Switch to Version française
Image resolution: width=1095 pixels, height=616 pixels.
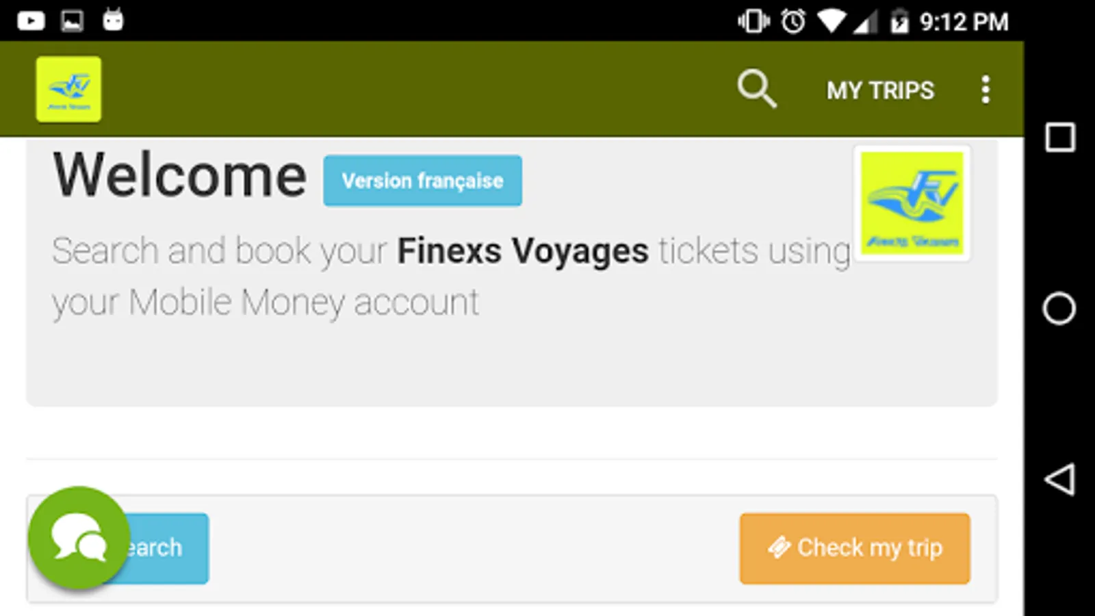coord(422,181)
